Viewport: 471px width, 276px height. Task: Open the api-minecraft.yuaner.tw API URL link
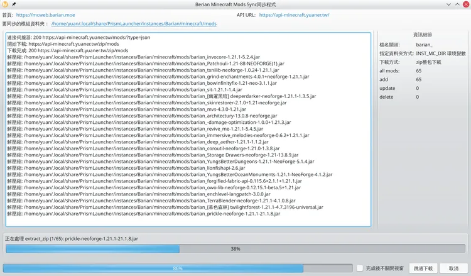(x=294, y=14)
